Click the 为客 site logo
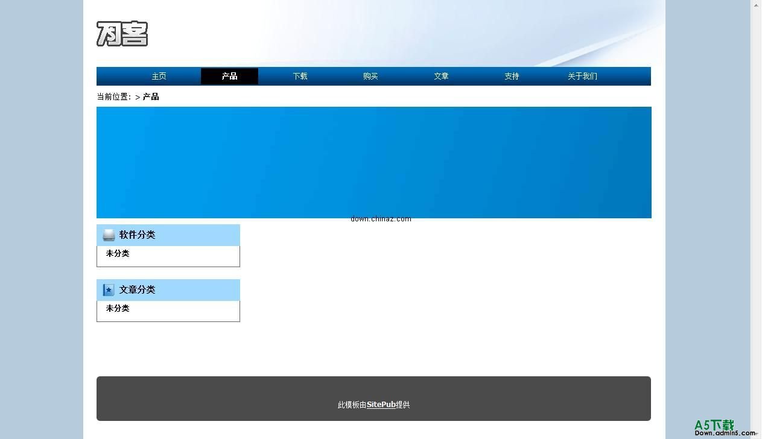 122,34
